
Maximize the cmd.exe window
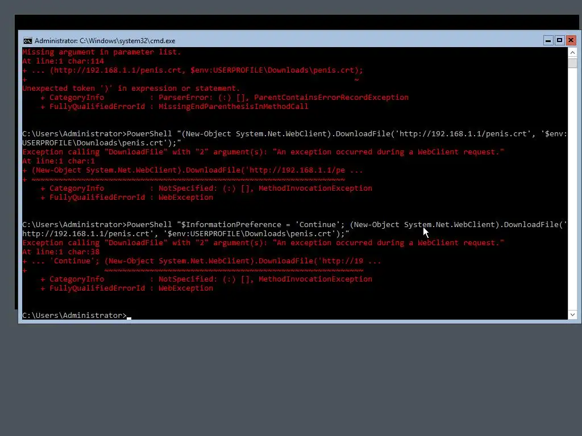pos(559,40)
